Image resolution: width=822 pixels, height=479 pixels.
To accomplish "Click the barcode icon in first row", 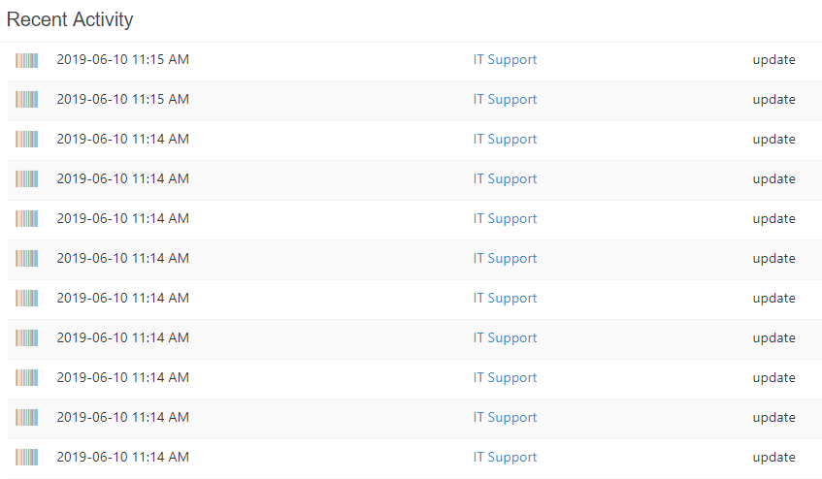I will [27, 60].
